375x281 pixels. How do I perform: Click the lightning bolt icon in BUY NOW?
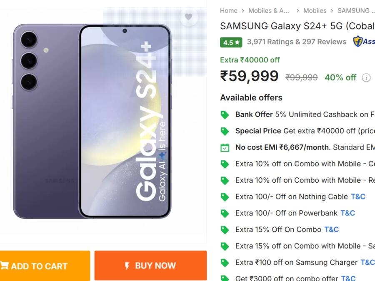click(x=127, y=265)
